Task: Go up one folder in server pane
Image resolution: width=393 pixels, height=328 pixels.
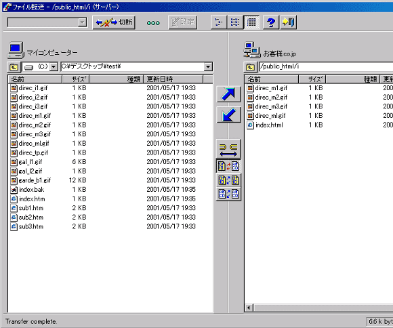Action: click(x=250, y=67)
